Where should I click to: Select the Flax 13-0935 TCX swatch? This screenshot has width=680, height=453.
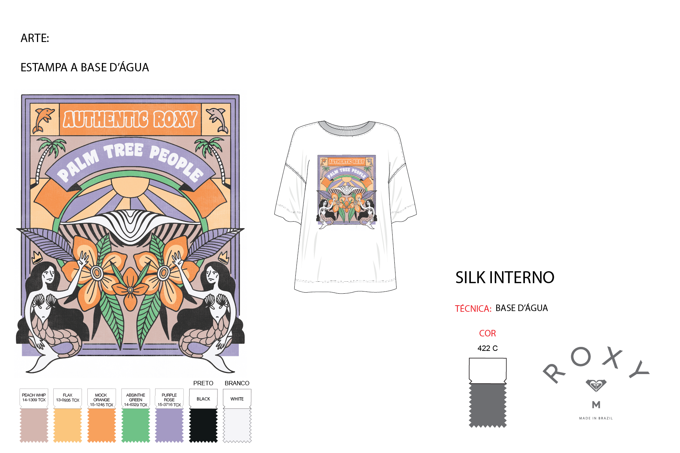coord(68,415)
